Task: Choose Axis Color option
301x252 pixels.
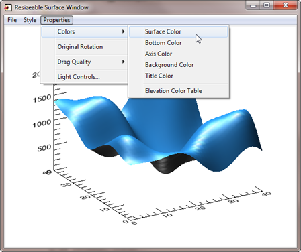Action: tap(179, 54)
